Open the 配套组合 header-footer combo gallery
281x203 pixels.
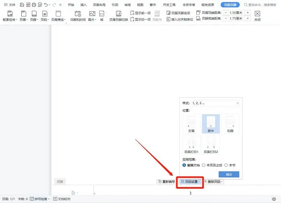tap(10, 16)
